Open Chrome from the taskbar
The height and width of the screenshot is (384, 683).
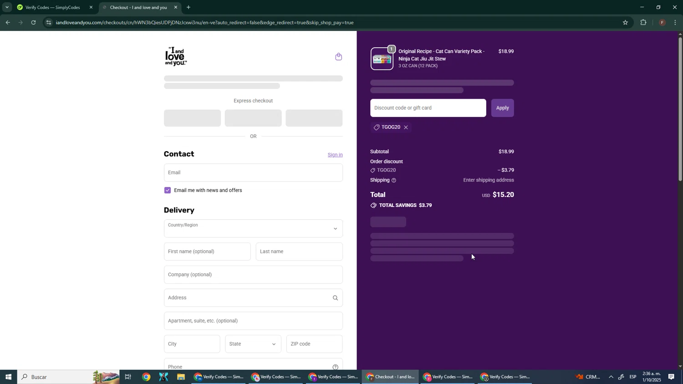[x=146, y=377]
